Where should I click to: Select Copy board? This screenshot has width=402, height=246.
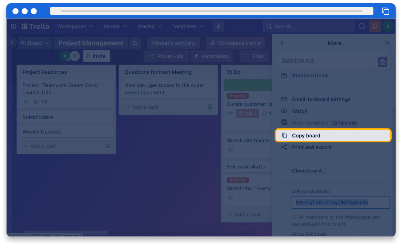pyautogui.click(x=333, y=135)
